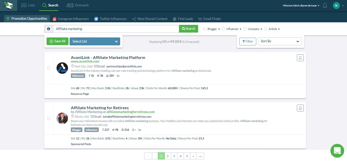This screenshot has height=161, width=347.
Task: Click the Save All button
Action: [58, 41]
